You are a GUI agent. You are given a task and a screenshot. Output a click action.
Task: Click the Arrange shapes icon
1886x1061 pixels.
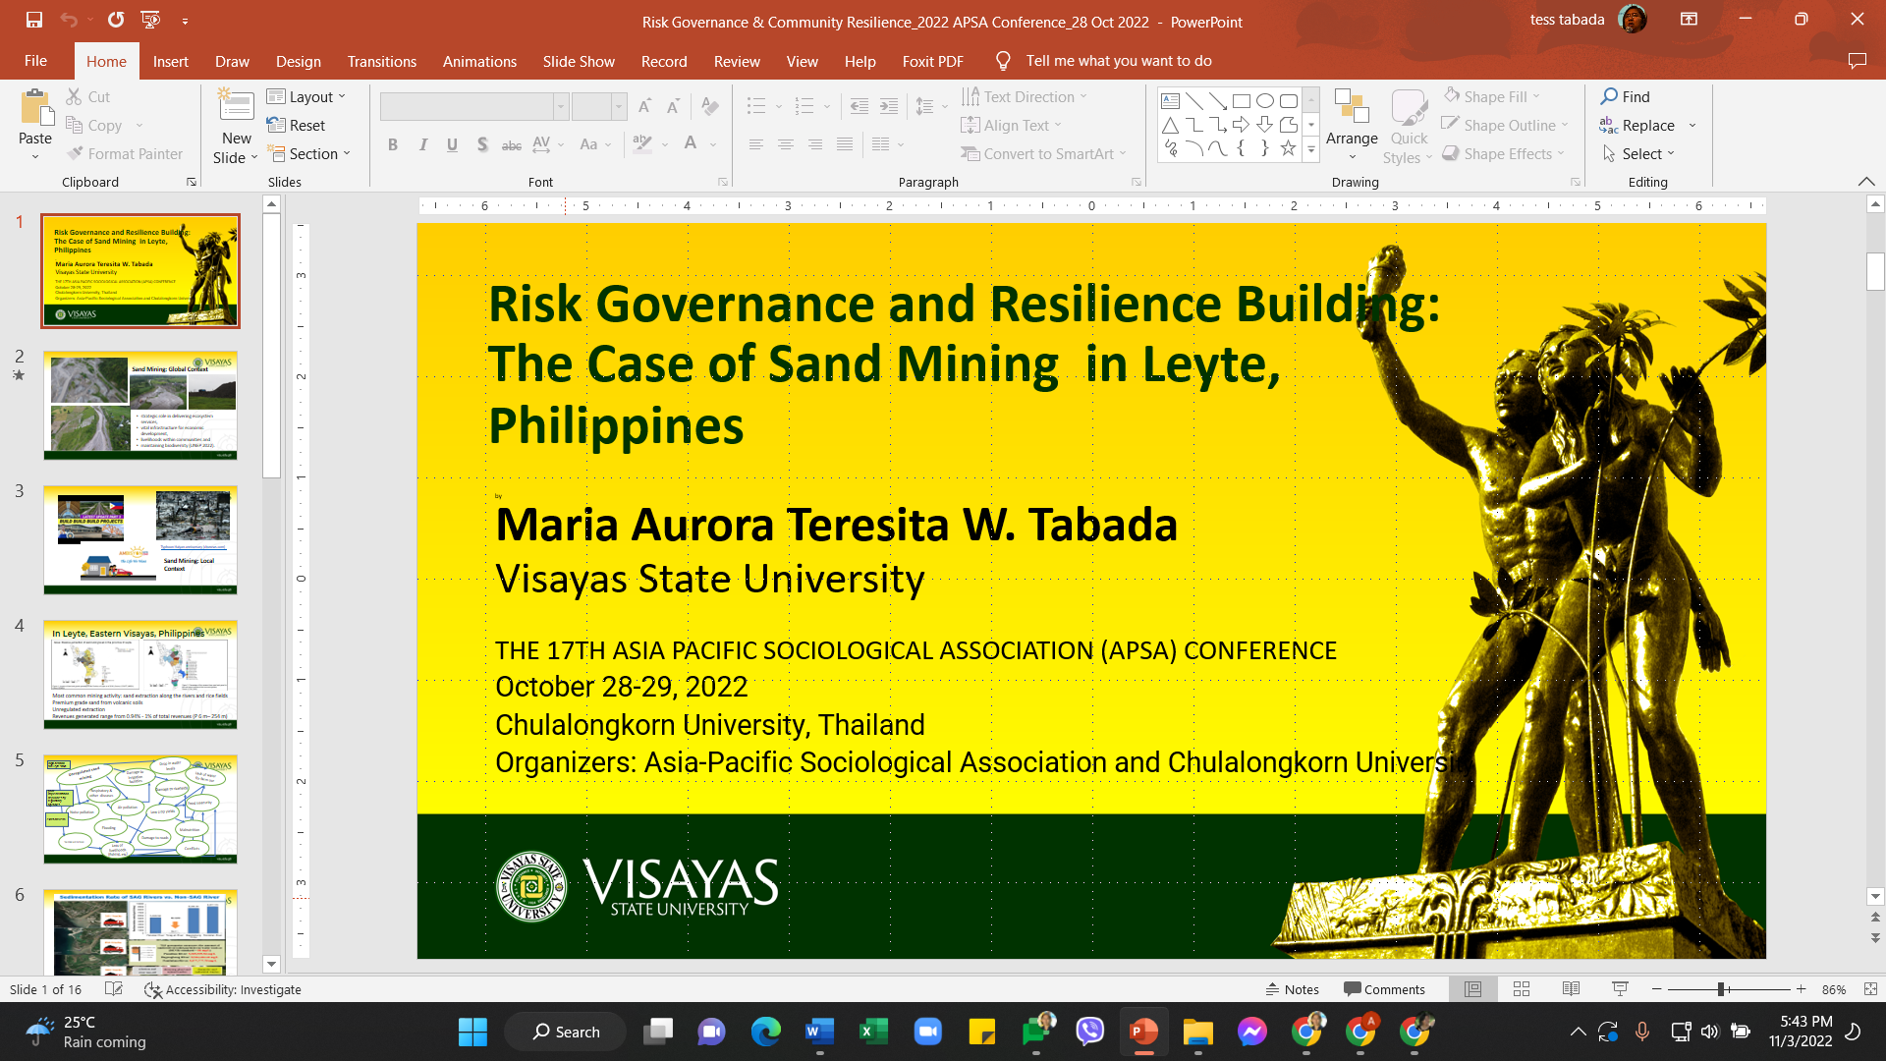coord(1352,110)
